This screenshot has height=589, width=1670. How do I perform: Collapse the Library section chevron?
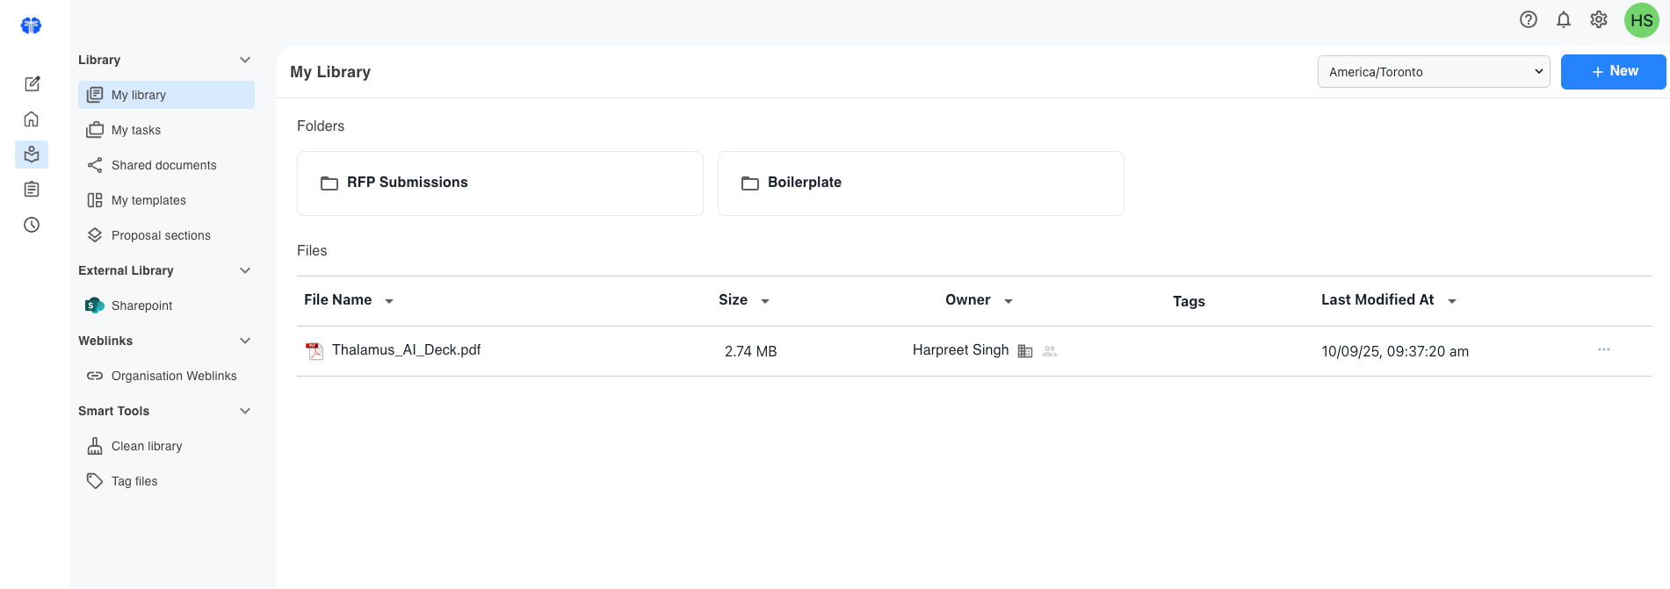pyautogui.click(x=245, y=60)
